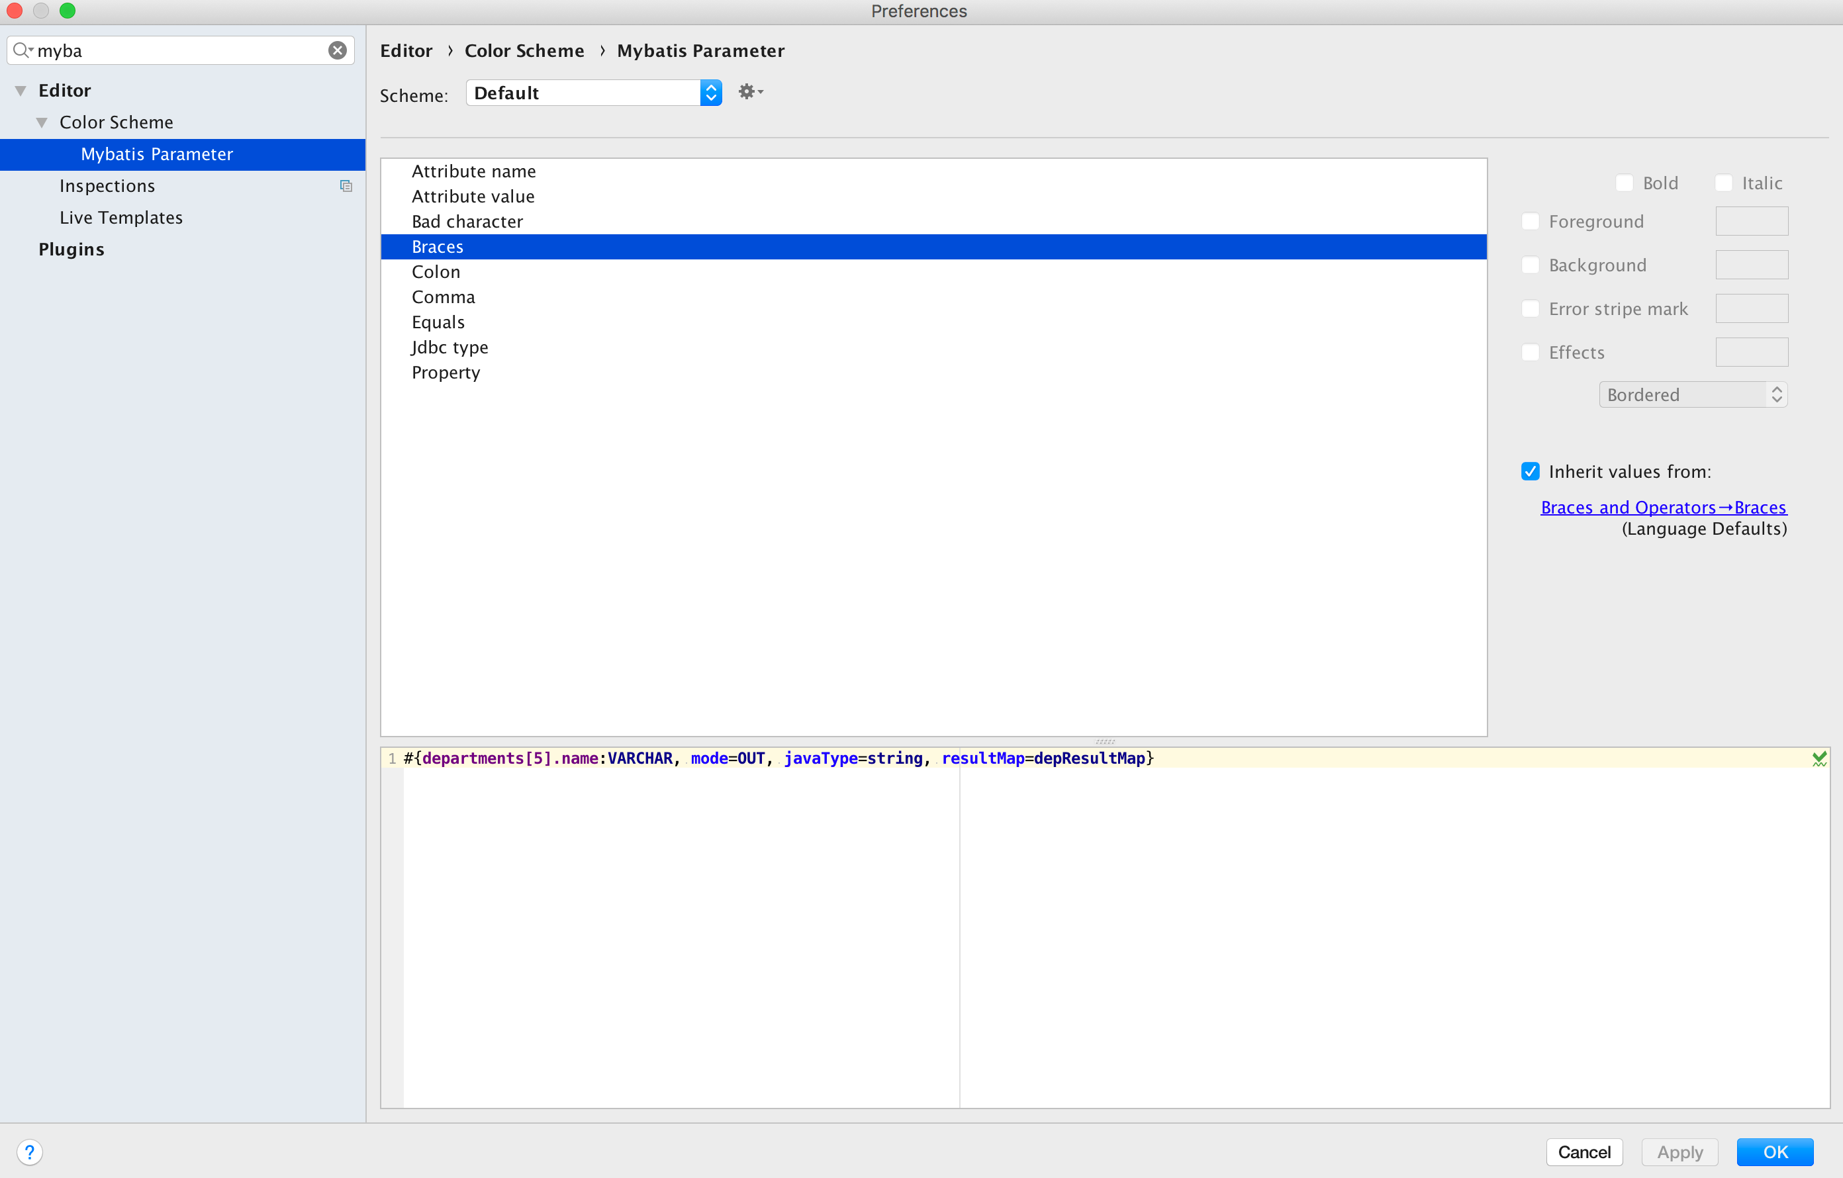Click resultMap in the preview code

(982, 758)
